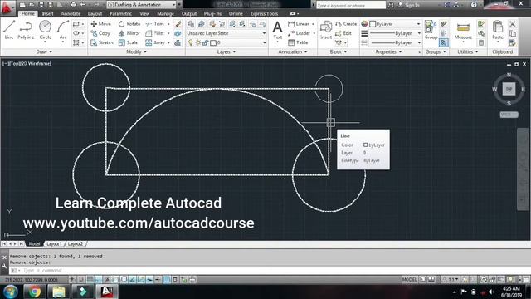Toggle layer 0 lock icon

tap(205, 42)
